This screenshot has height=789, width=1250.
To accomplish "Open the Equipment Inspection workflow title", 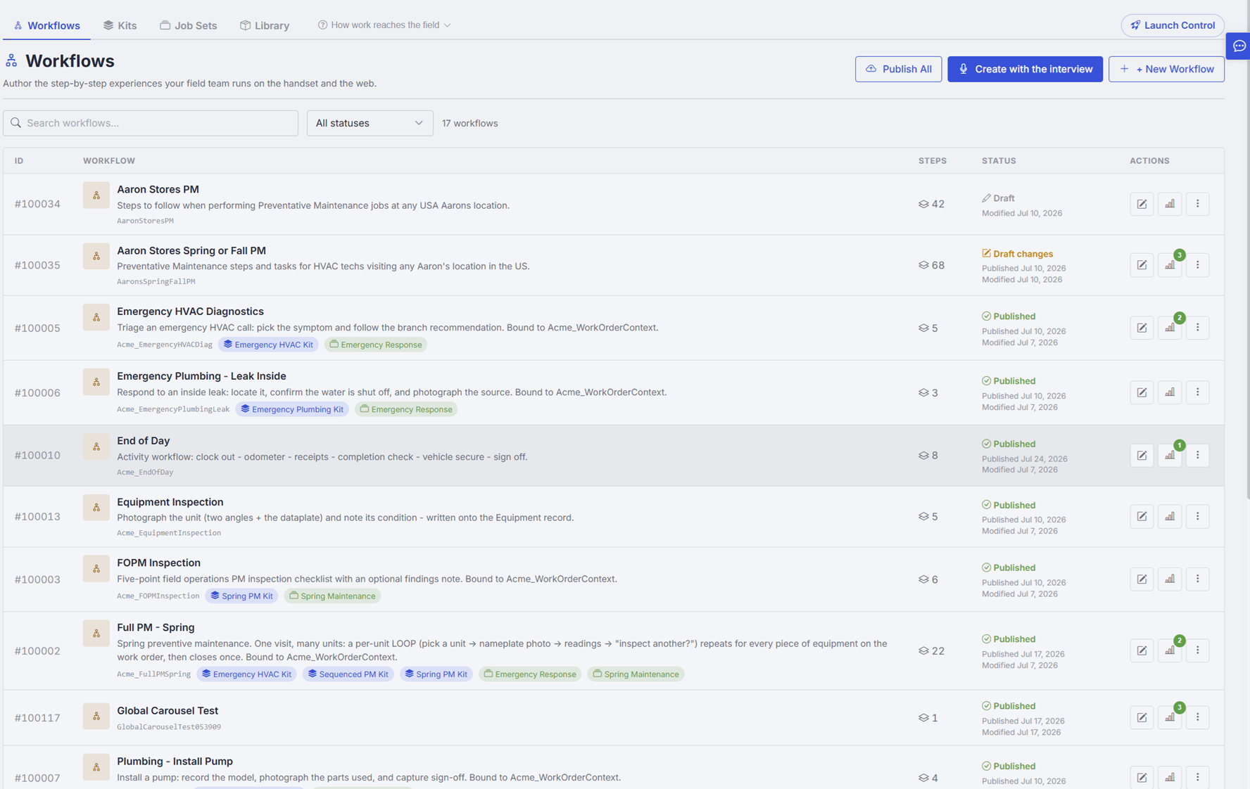I will coord(170,502).
